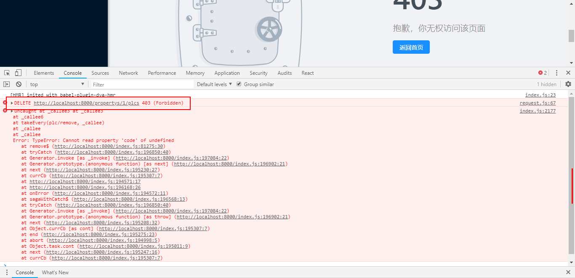Expand the uncaught at _callee3 error
The height and width of the screenshot is (278, 575).
pos(12,111)
